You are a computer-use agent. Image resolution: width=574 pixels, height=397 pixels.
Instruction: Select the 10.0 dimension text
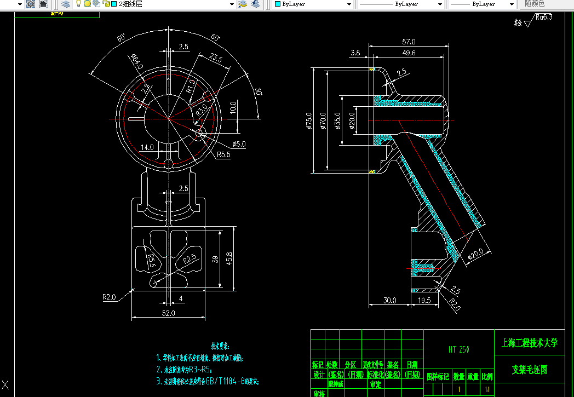pyautogui.click(x=233, y=108)
